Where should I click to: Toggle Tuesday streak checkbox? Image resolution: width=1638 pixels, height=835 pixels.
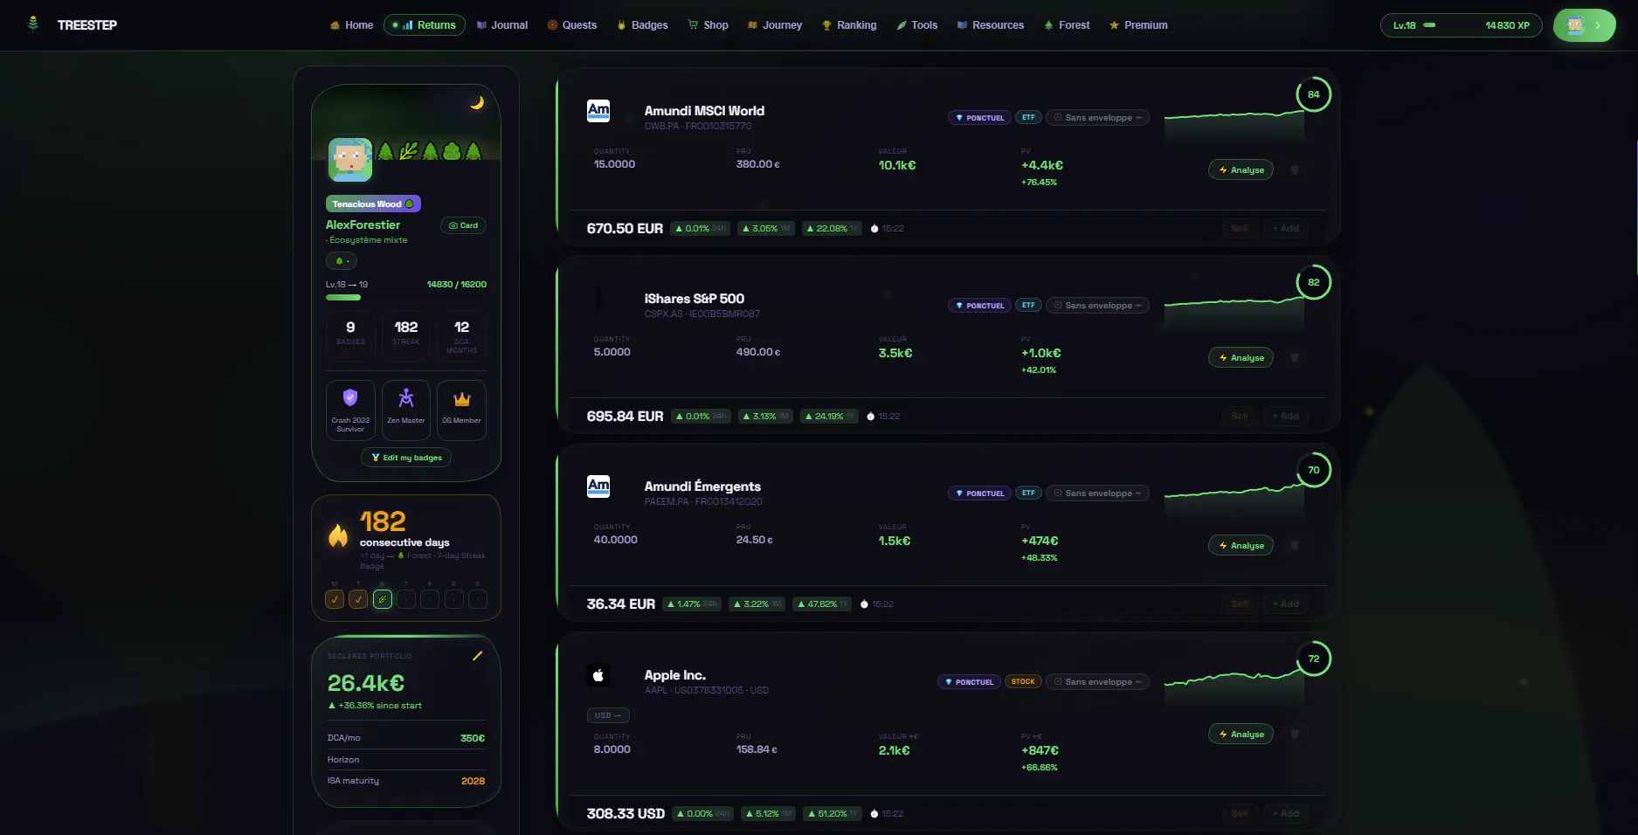(358, 599)
